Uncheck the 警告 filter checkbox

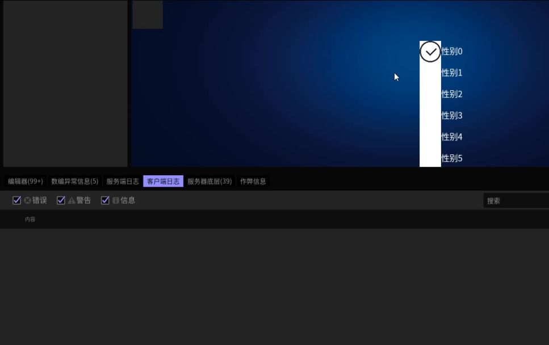tap(61, 200)
